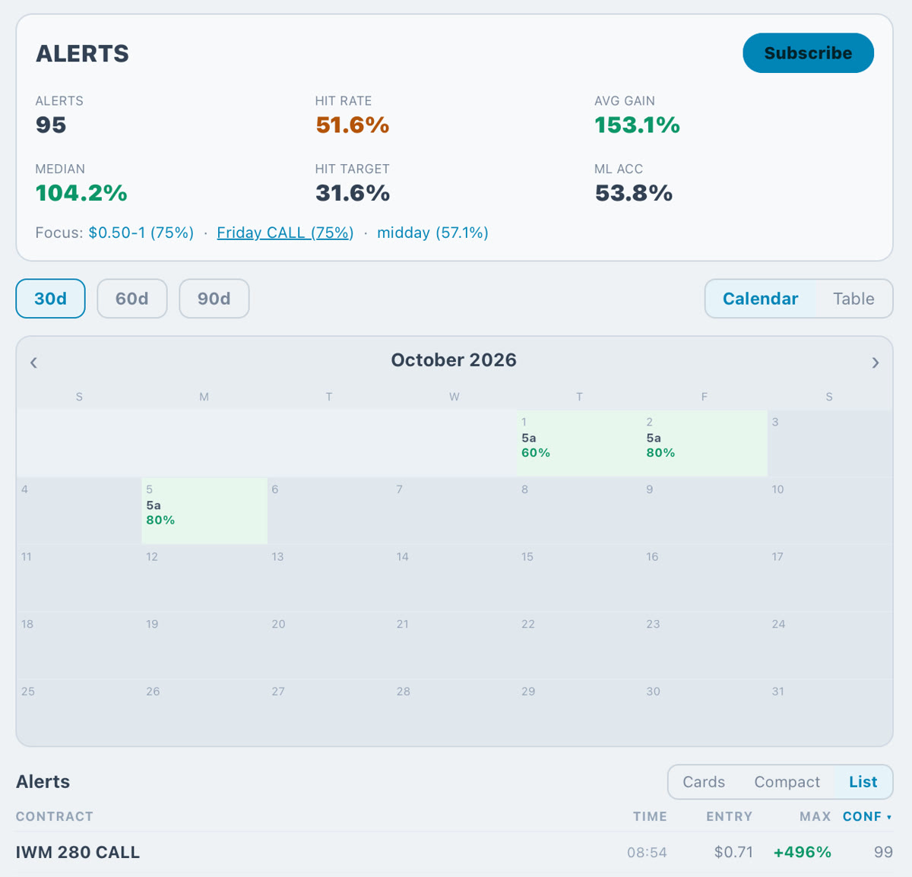Click the TIME column header

click(x=650, y=816)
